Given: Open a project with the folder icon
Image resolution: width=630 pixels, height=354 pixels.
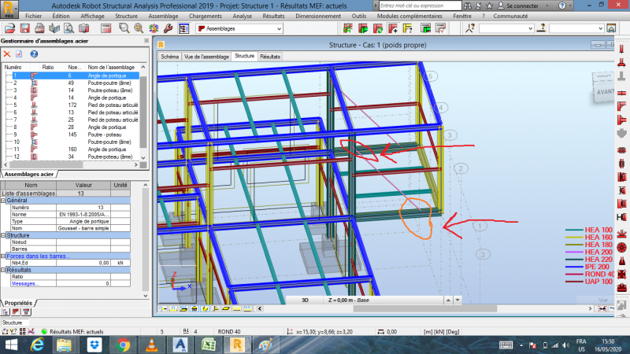Looking at the screenshot, I should click(10, 28).
